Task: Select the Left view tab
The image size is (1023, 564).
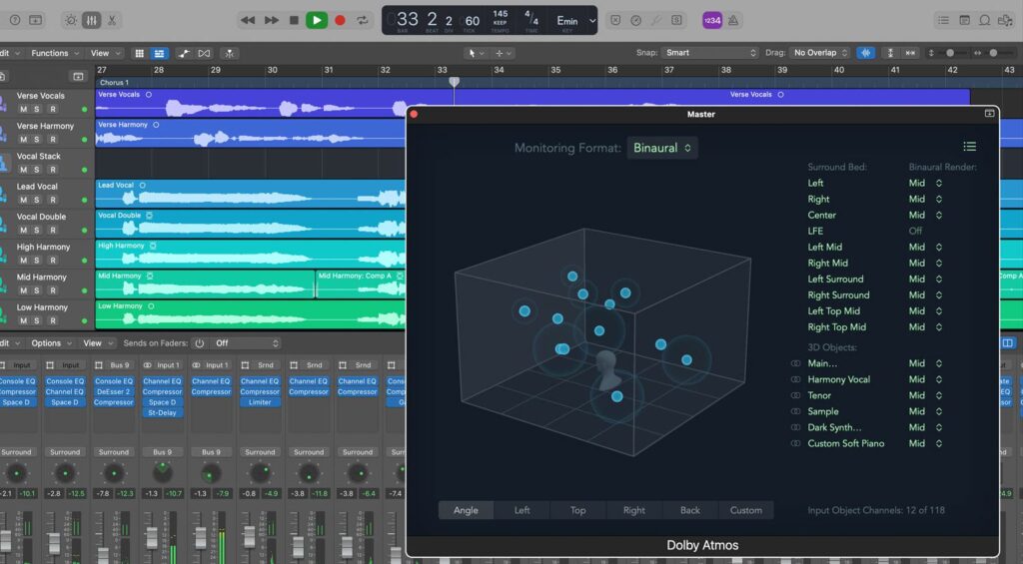Action: pyautogui.click(x=521, y=510)
